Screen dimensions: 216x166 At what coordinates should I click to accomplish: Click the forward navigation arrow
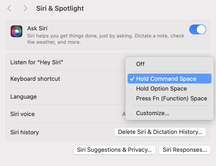(25, 8)
